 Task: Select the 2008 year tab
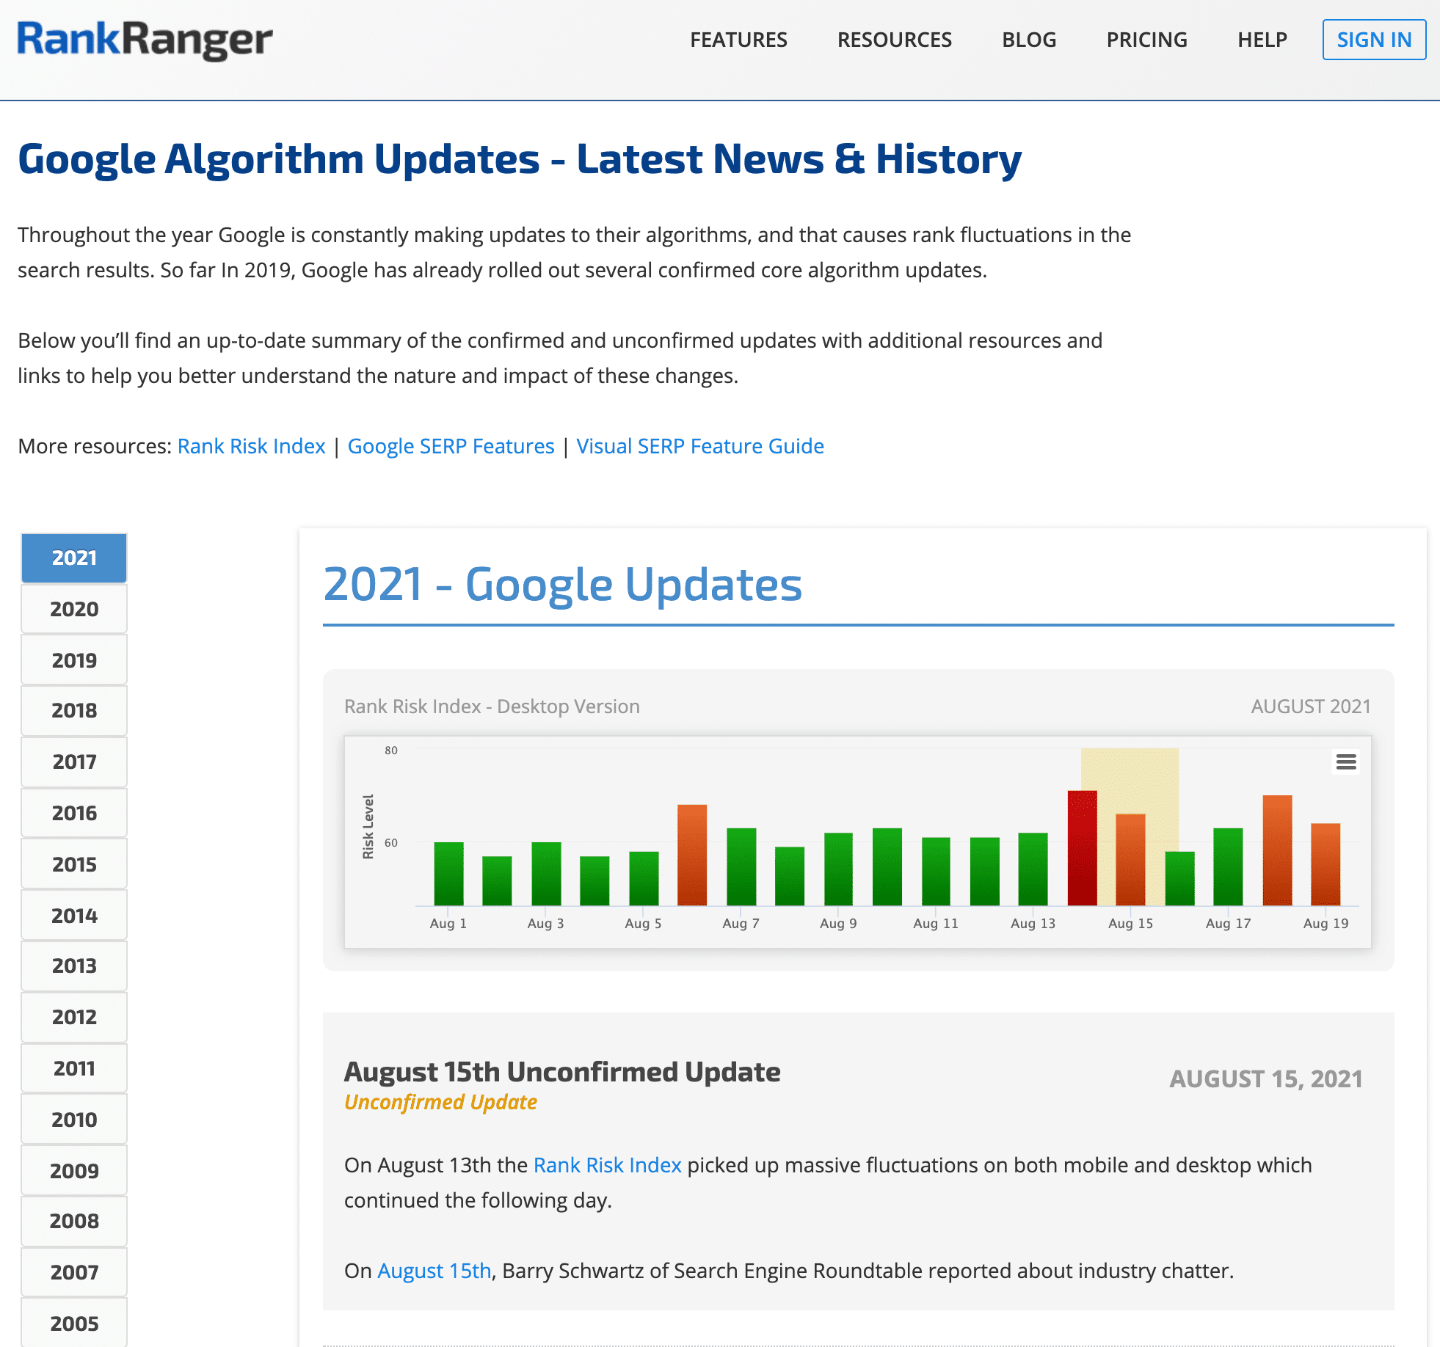coord(74,1221)
